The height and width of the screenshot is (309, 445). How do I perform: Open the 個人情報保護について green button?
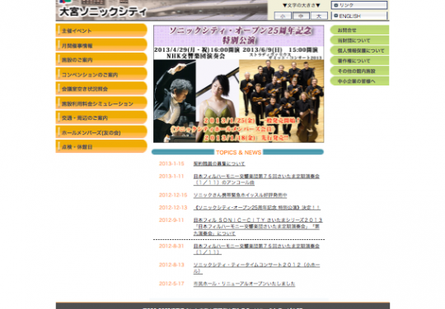(359, 50)
